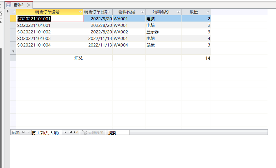Open 销售订单日期 column filter dropdown
The width and height of the screenshot is (276, 168).
pyautogui.click(x=110, y=12)
